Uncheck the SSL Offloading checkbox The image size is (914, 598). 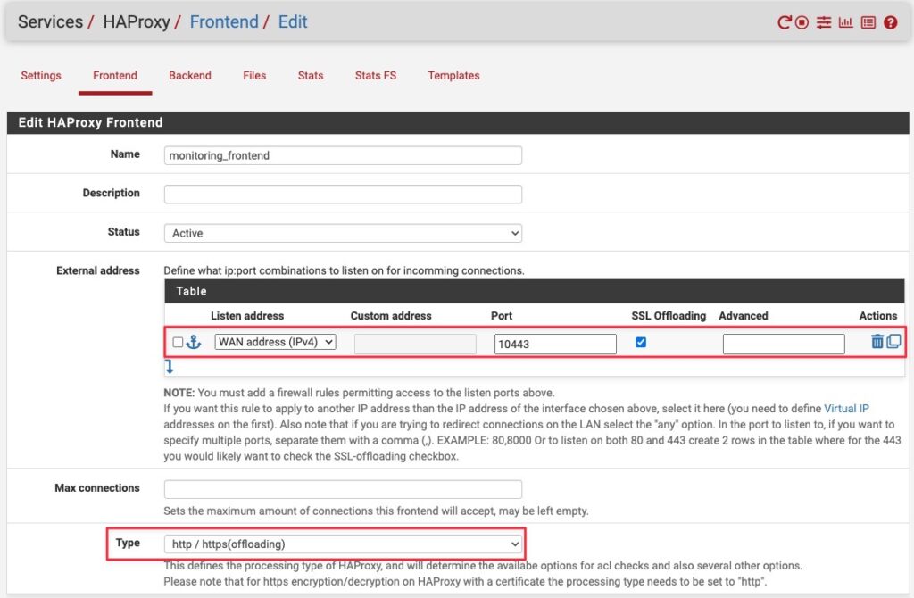tap(641, 342)
